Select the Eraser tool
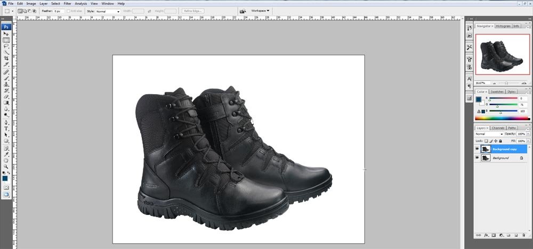 pyautogui.click(x=6, y=97)
